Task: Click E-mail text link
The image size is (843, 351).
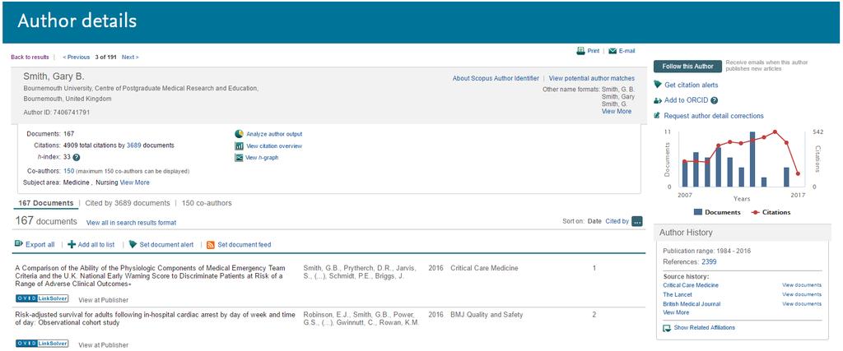Action: 626,51
